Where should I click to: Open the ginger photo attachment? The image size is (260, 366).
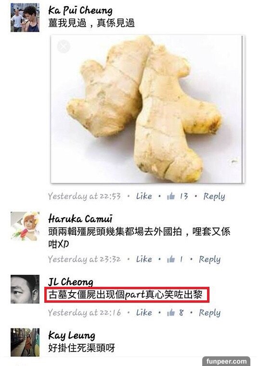[148, 109]
